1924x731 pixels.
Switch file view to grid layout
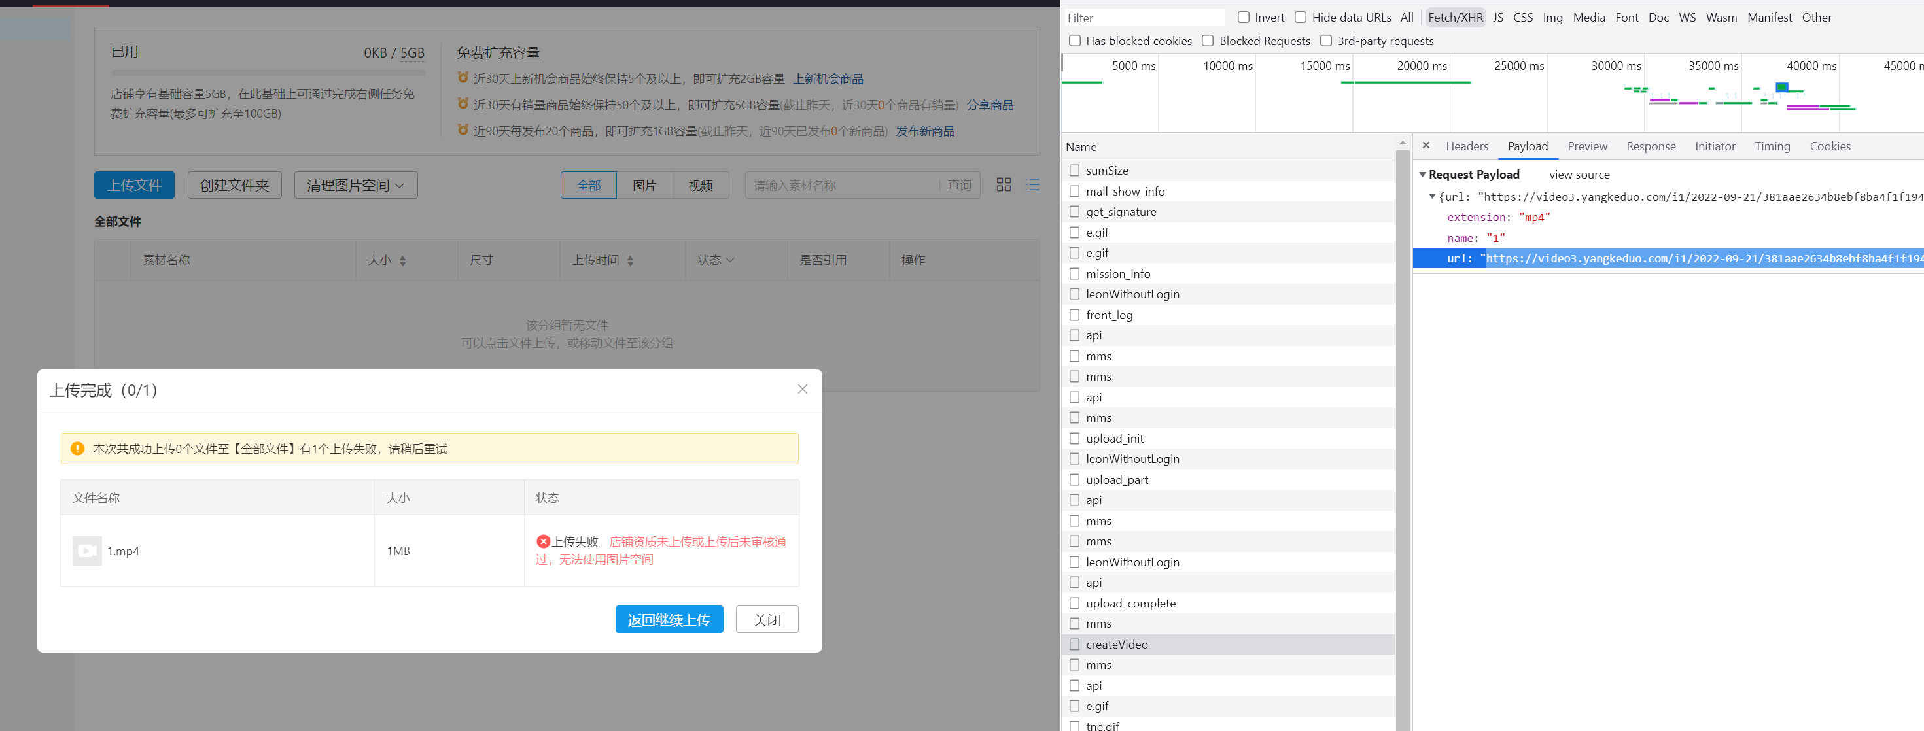click(x=1003, y=184)
